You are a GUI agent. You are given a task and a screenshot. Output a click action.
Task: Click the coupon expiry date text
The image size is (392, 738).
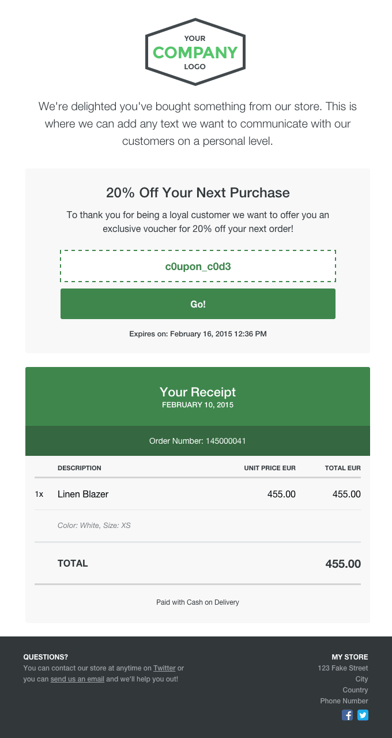click(198, 334)
